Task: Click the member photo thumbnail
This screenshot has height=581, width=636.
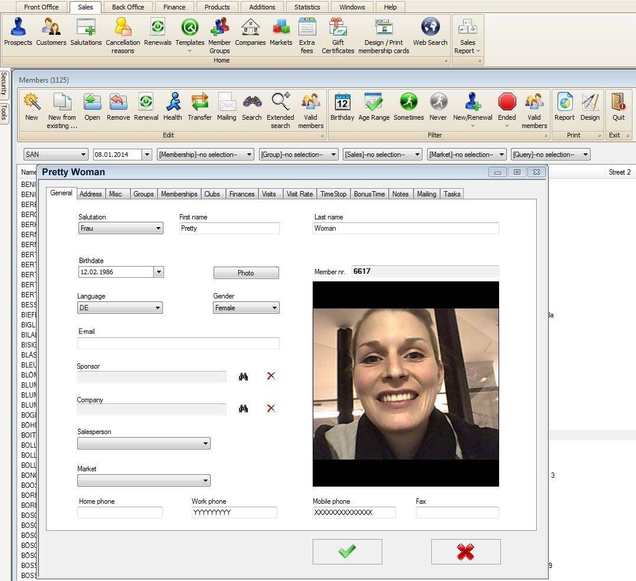Action: 406,383
